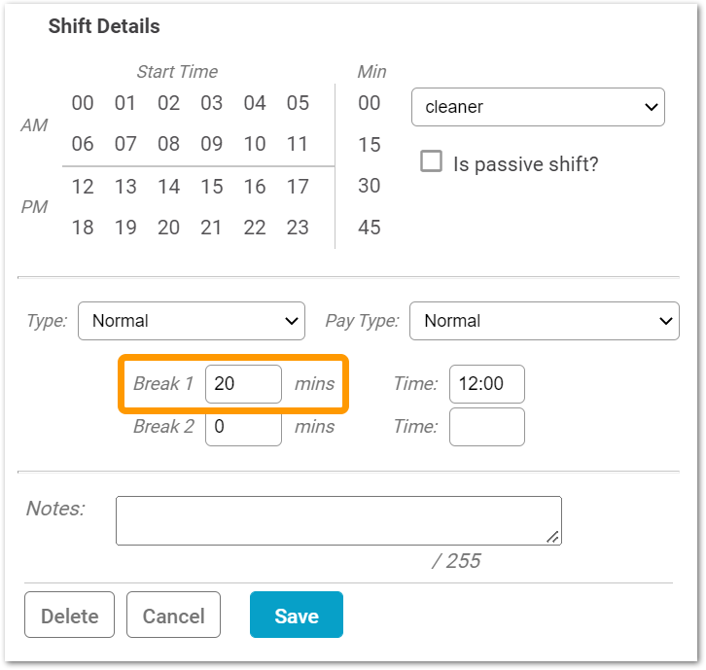Set start hour to 06
706x670 pixels.
[x=83, y=145]
